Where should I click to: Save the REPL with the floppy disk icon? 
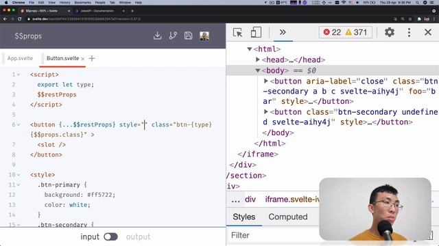point(188,36)
